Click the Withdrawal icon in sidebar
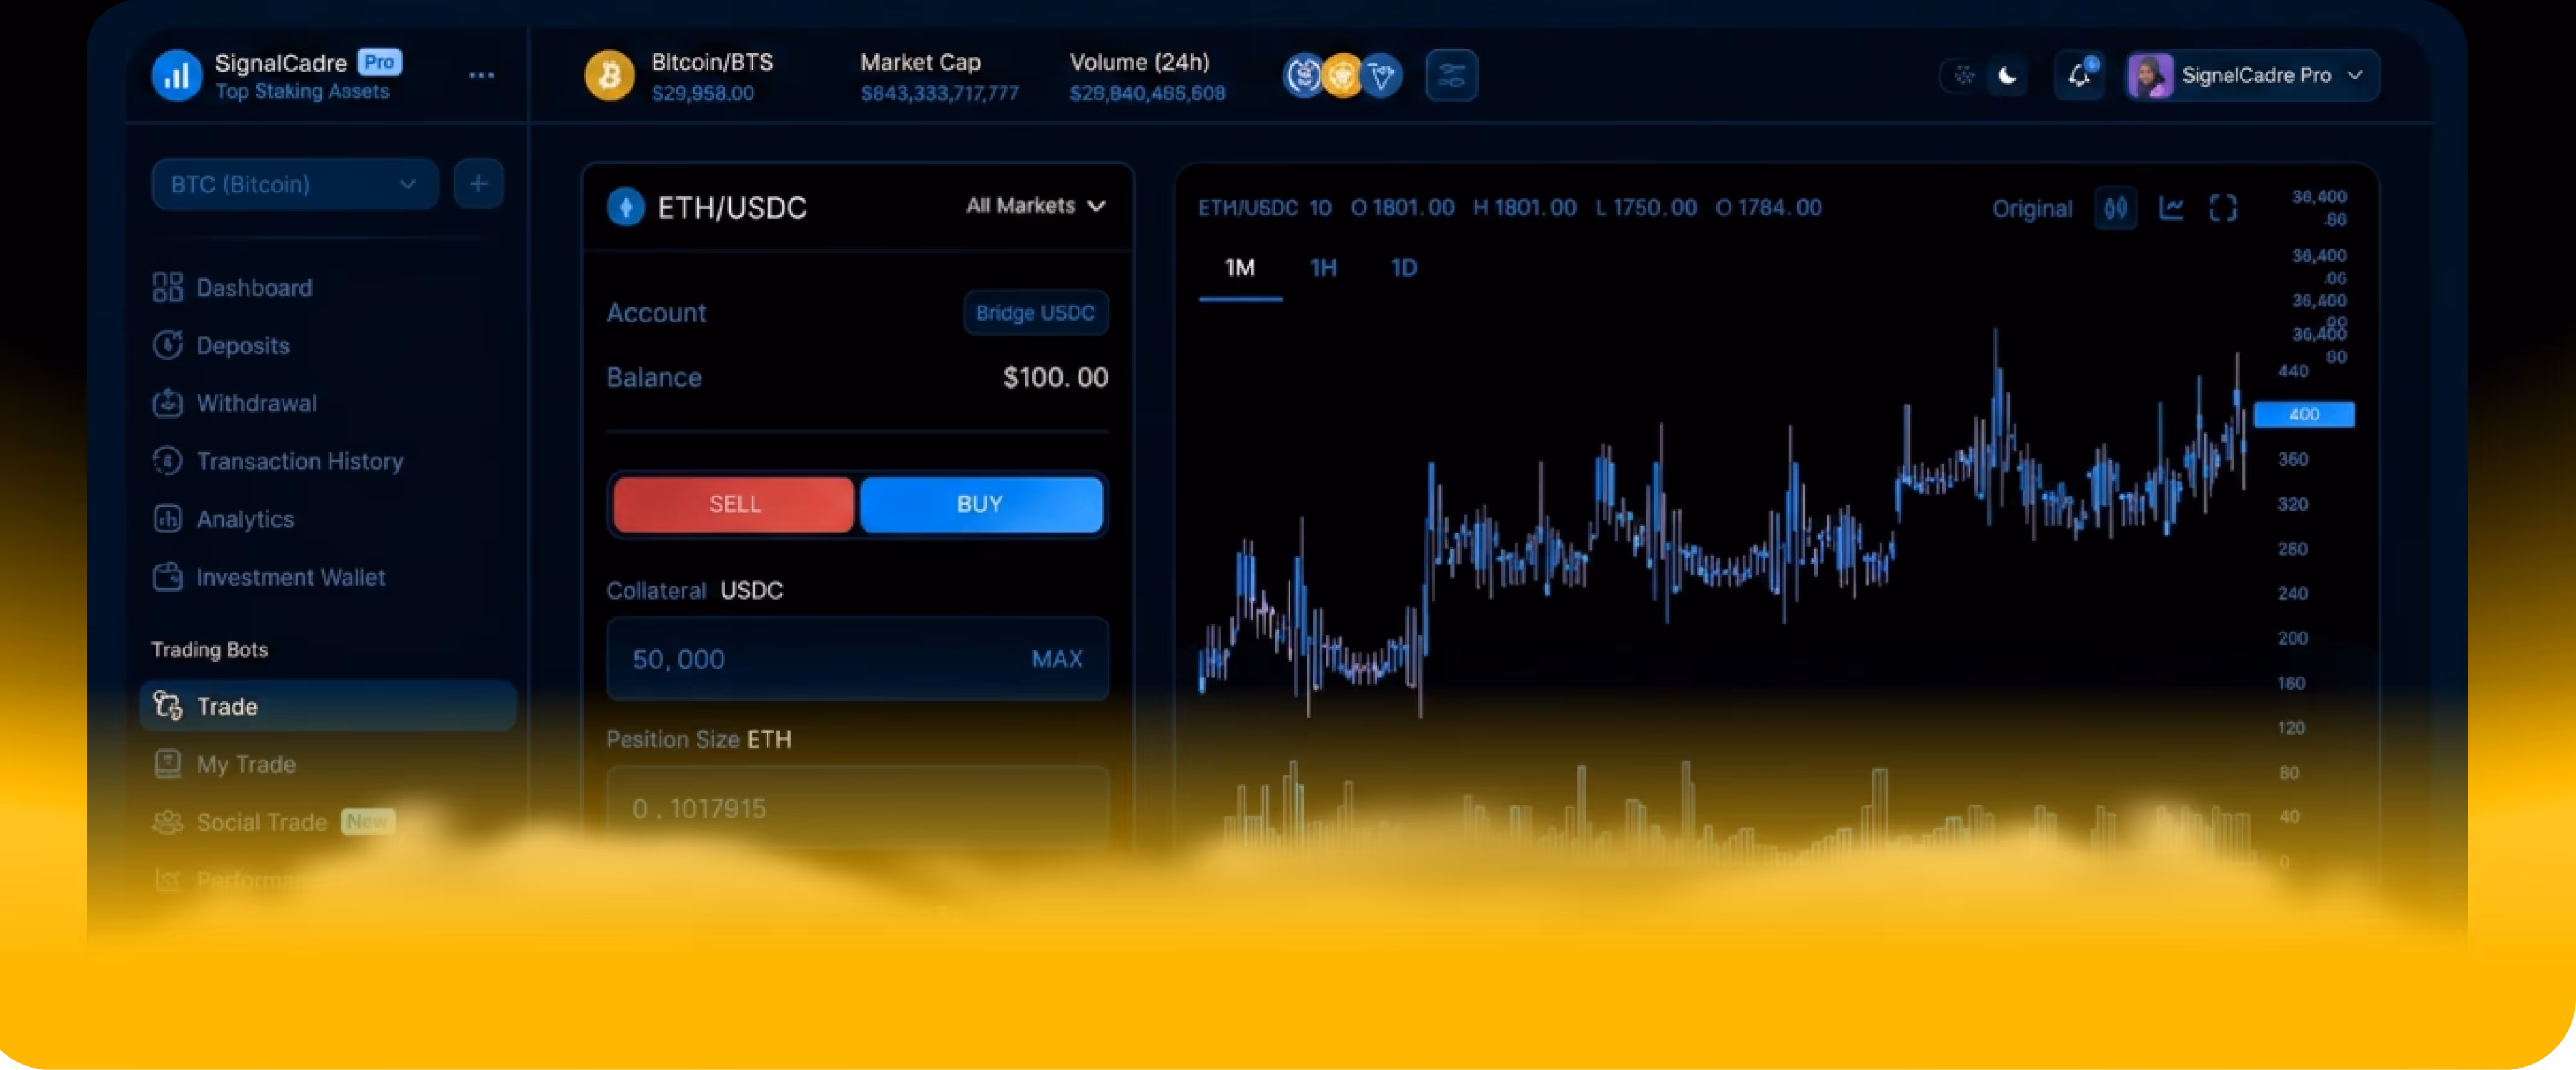 167,403
